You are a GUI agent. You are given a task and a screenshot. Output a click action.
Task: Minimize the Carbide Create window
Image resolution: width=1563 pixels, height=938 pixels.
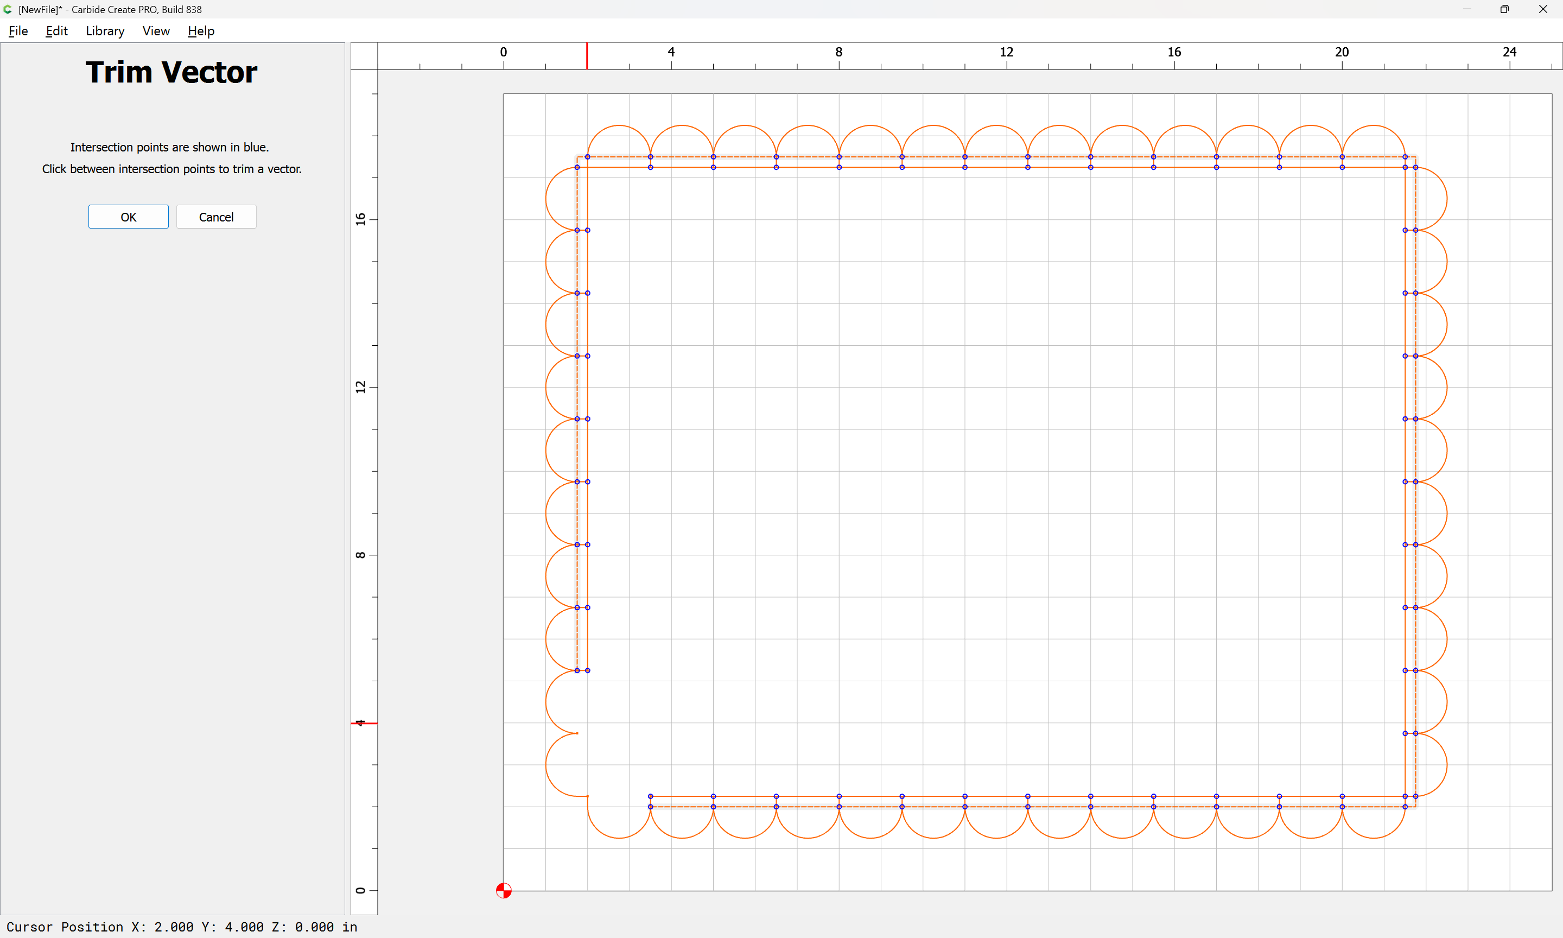click(x=1467, y=9)
